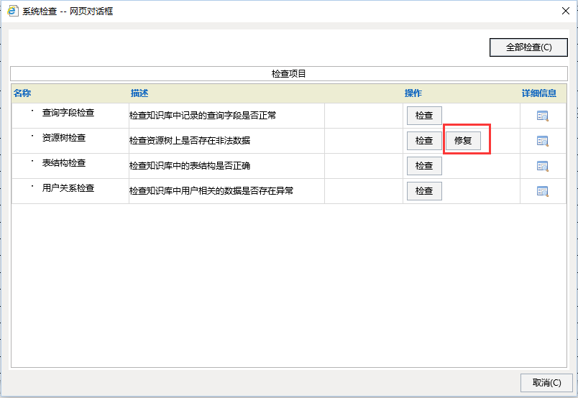Select the 用户关系检查 item name

tap(68, 188)
